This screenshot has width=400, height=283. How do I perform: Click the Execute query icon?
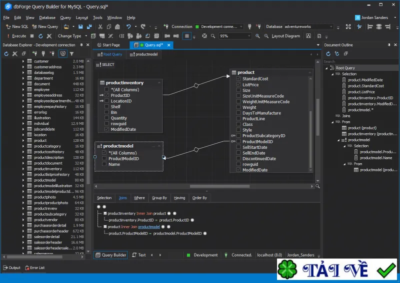tap(16, 36)
